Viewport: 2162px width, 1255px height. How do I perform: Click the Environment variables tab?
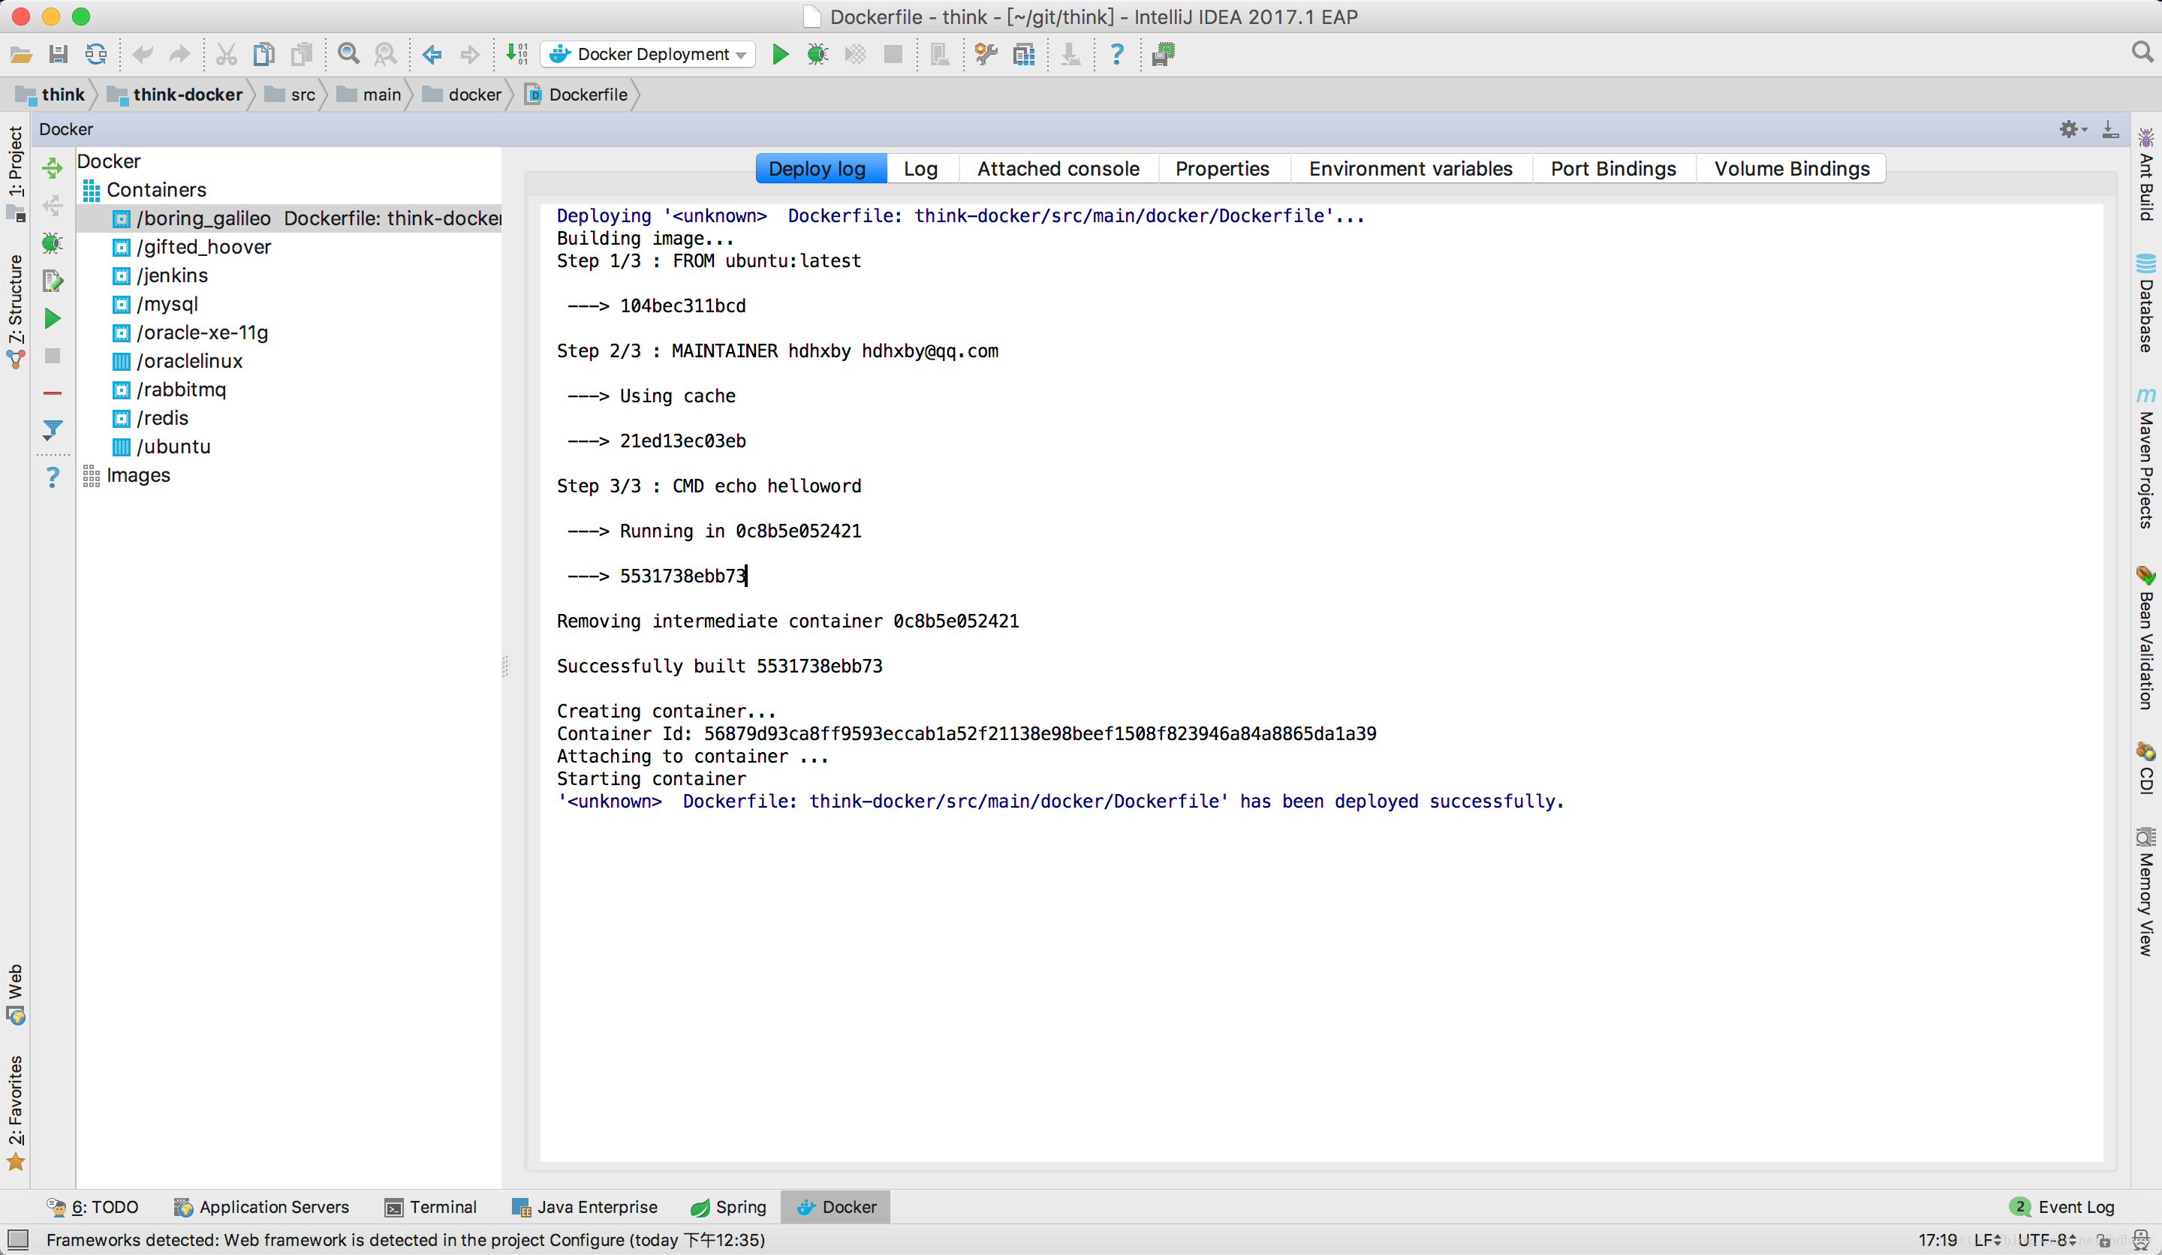pyautogui.click(x=1411, y=169)
